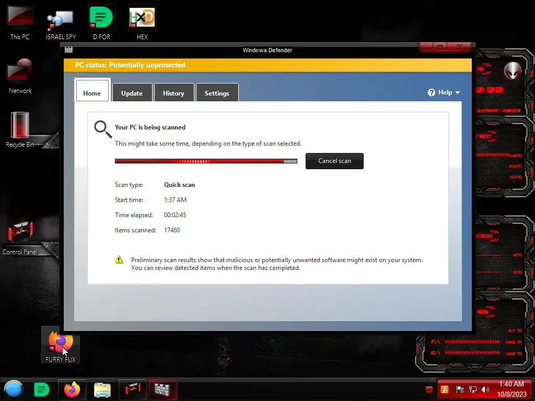
Task: Open Action Center flag tray icon
Action: coord(460,390)
